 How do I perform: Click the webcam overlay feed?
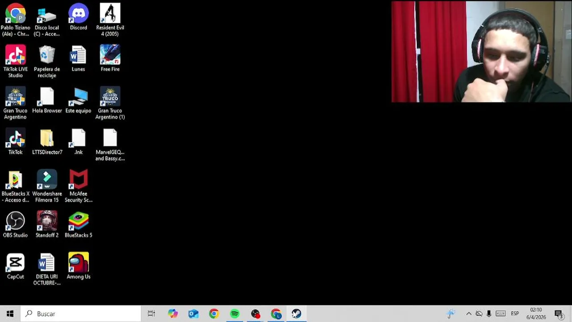[x=481, y=51]
